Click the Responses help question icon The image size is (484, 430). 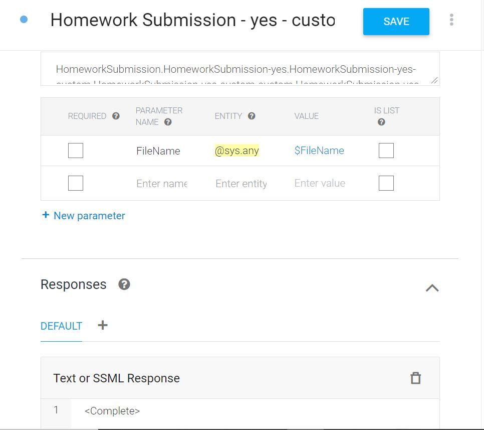(124, 284)
